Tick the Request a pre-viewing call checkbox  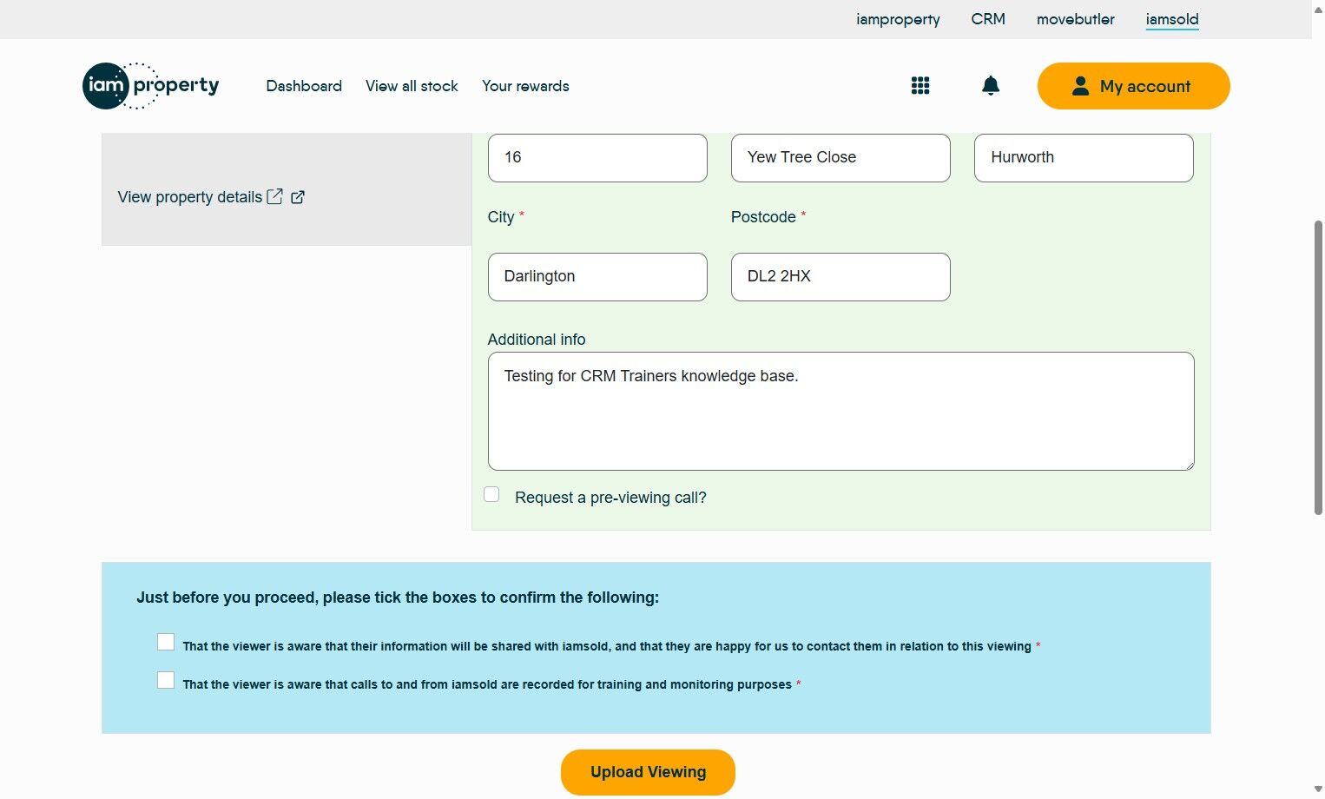tap(491, 495)
